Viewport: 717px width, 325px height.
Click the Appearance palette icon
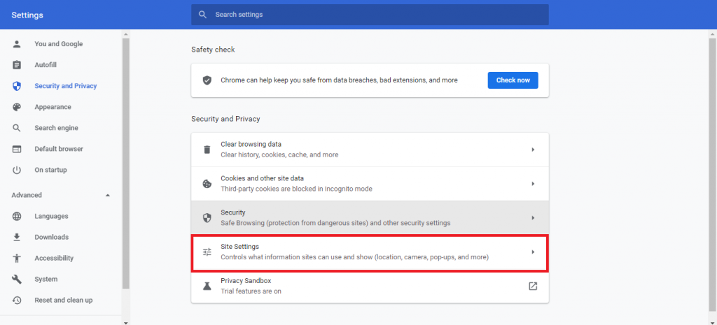point(17,107)
